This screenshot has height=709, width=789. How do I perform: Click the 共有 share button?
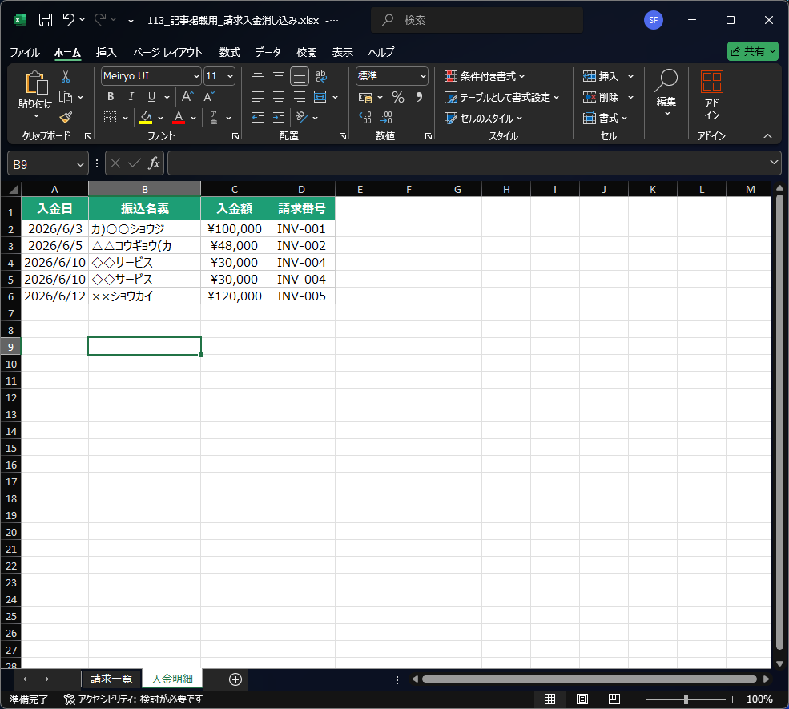click(752, 51)
